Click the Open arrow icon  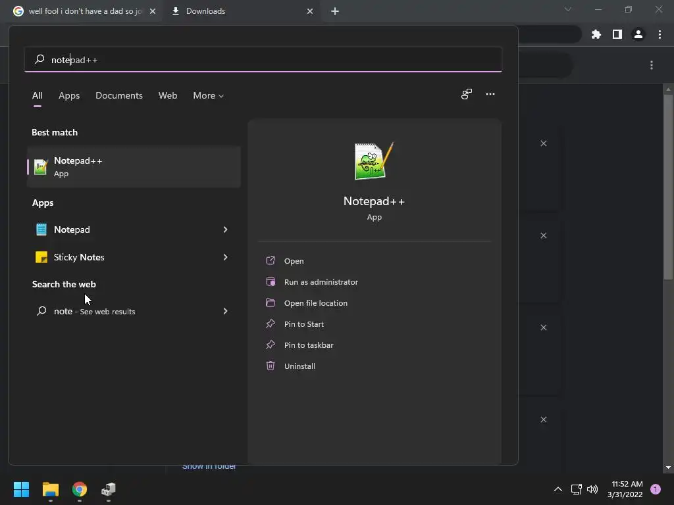(x=271, y=260)
